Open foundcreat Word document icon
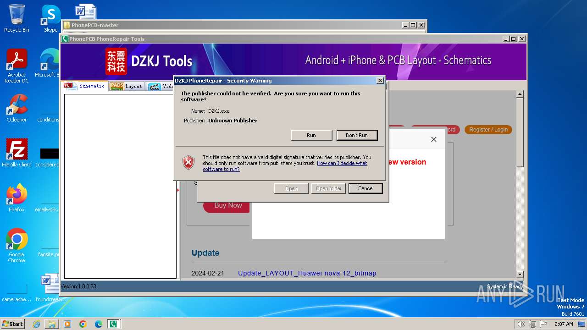Image resolution: width=587 pixels, height=330 pixels. 50,288
